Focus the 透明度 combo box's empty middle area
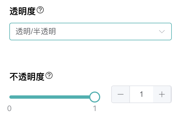This screenshot has height=125, width=185. tap(105, 32)
